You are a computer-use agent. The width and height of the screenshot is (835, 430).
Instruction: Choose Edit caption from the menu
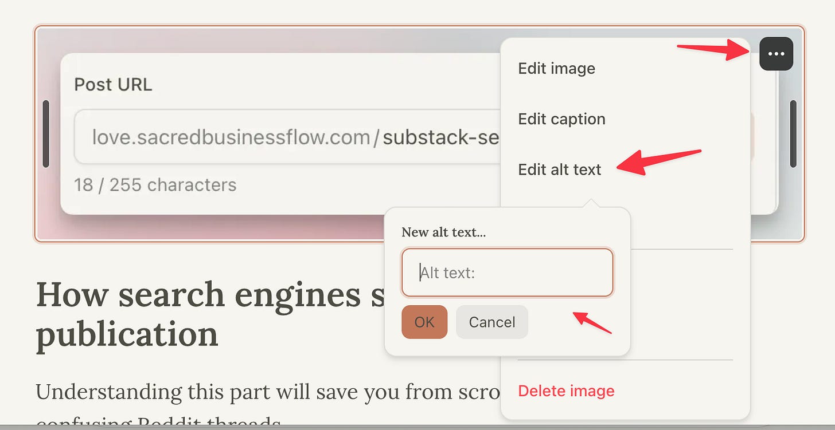point(561,119)
